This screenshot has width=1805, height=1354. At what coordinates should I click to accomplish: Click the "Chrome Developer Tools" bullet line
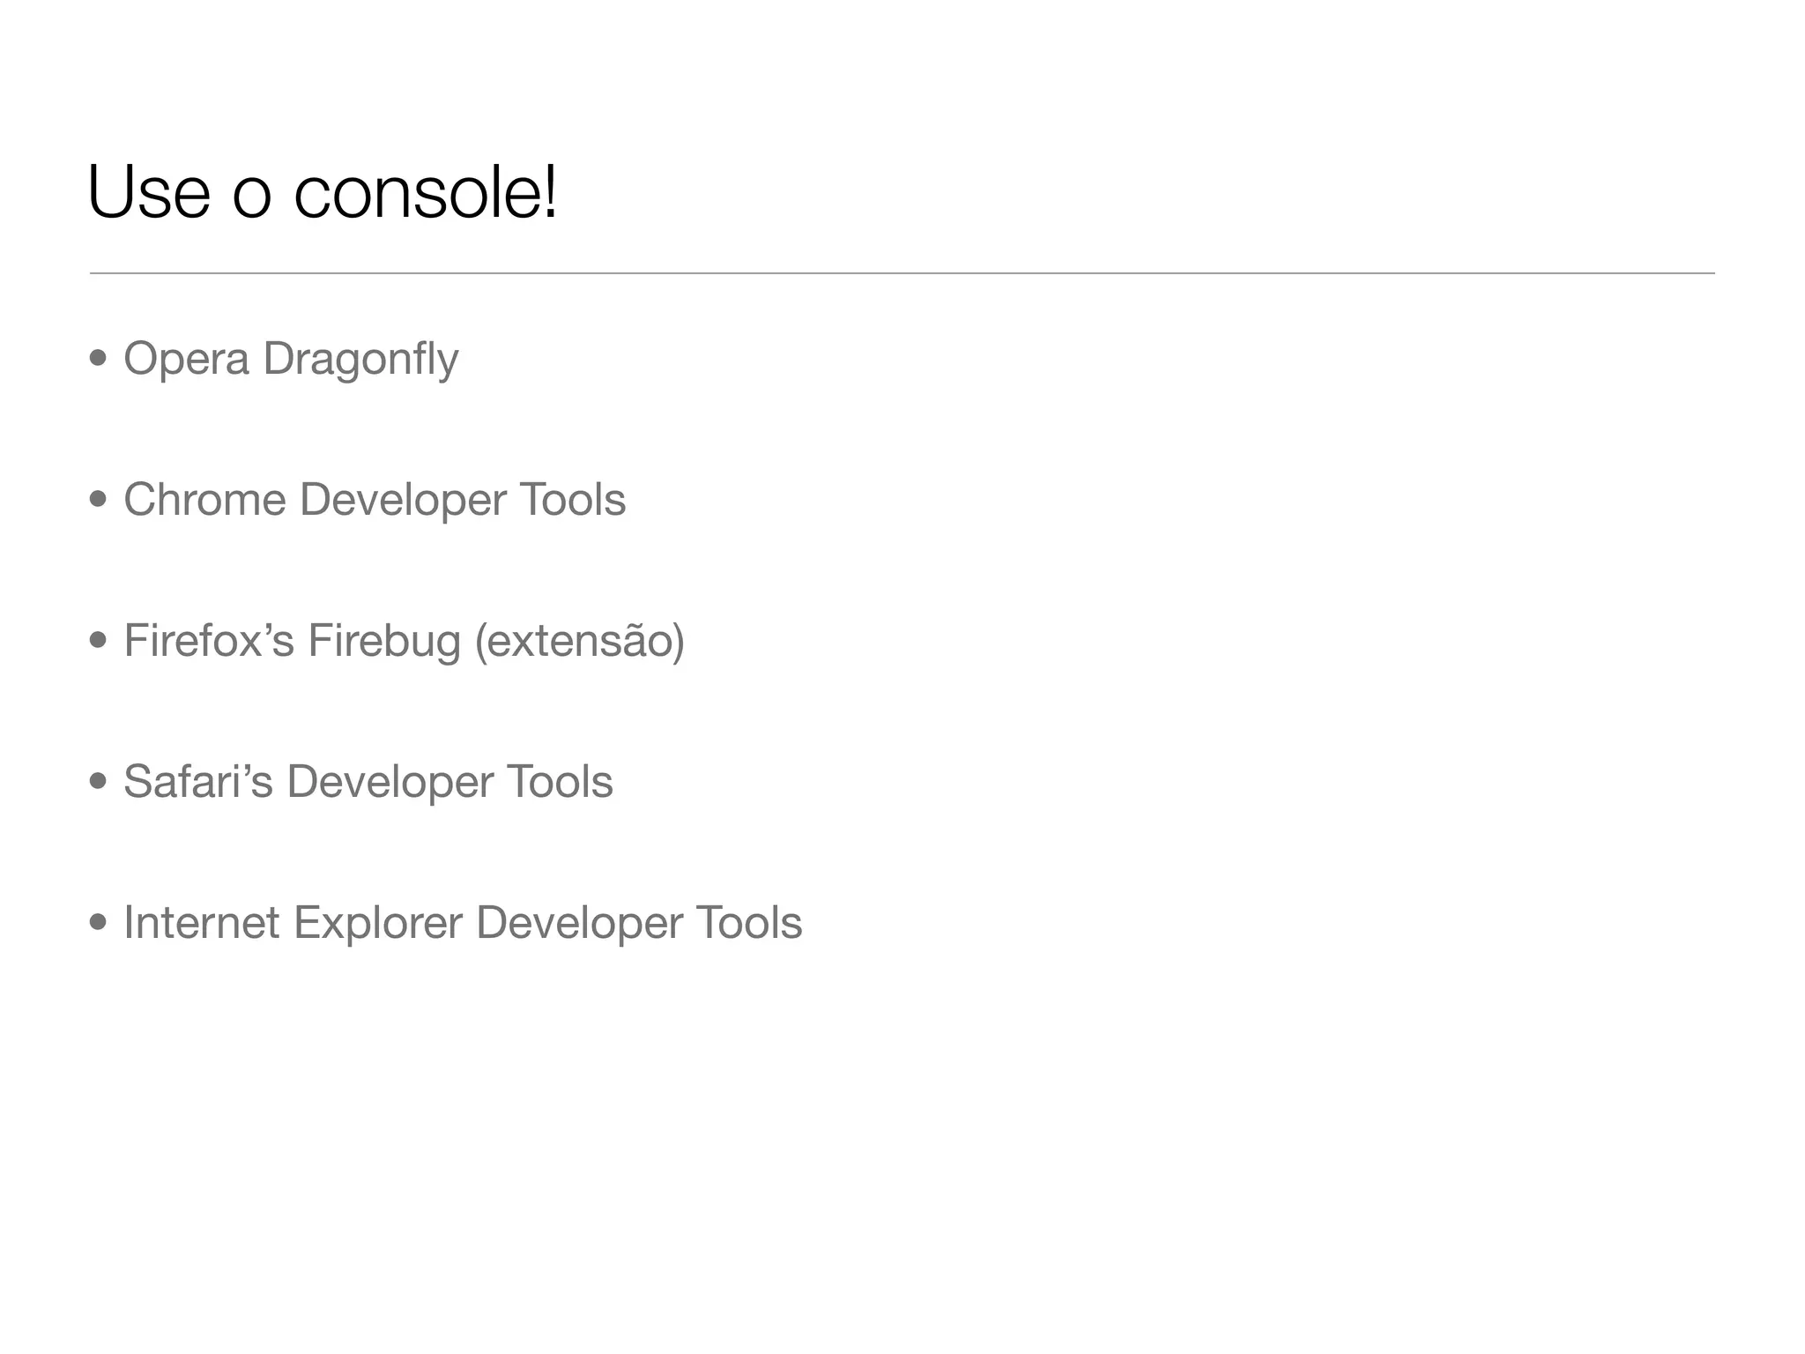point(375,500)
